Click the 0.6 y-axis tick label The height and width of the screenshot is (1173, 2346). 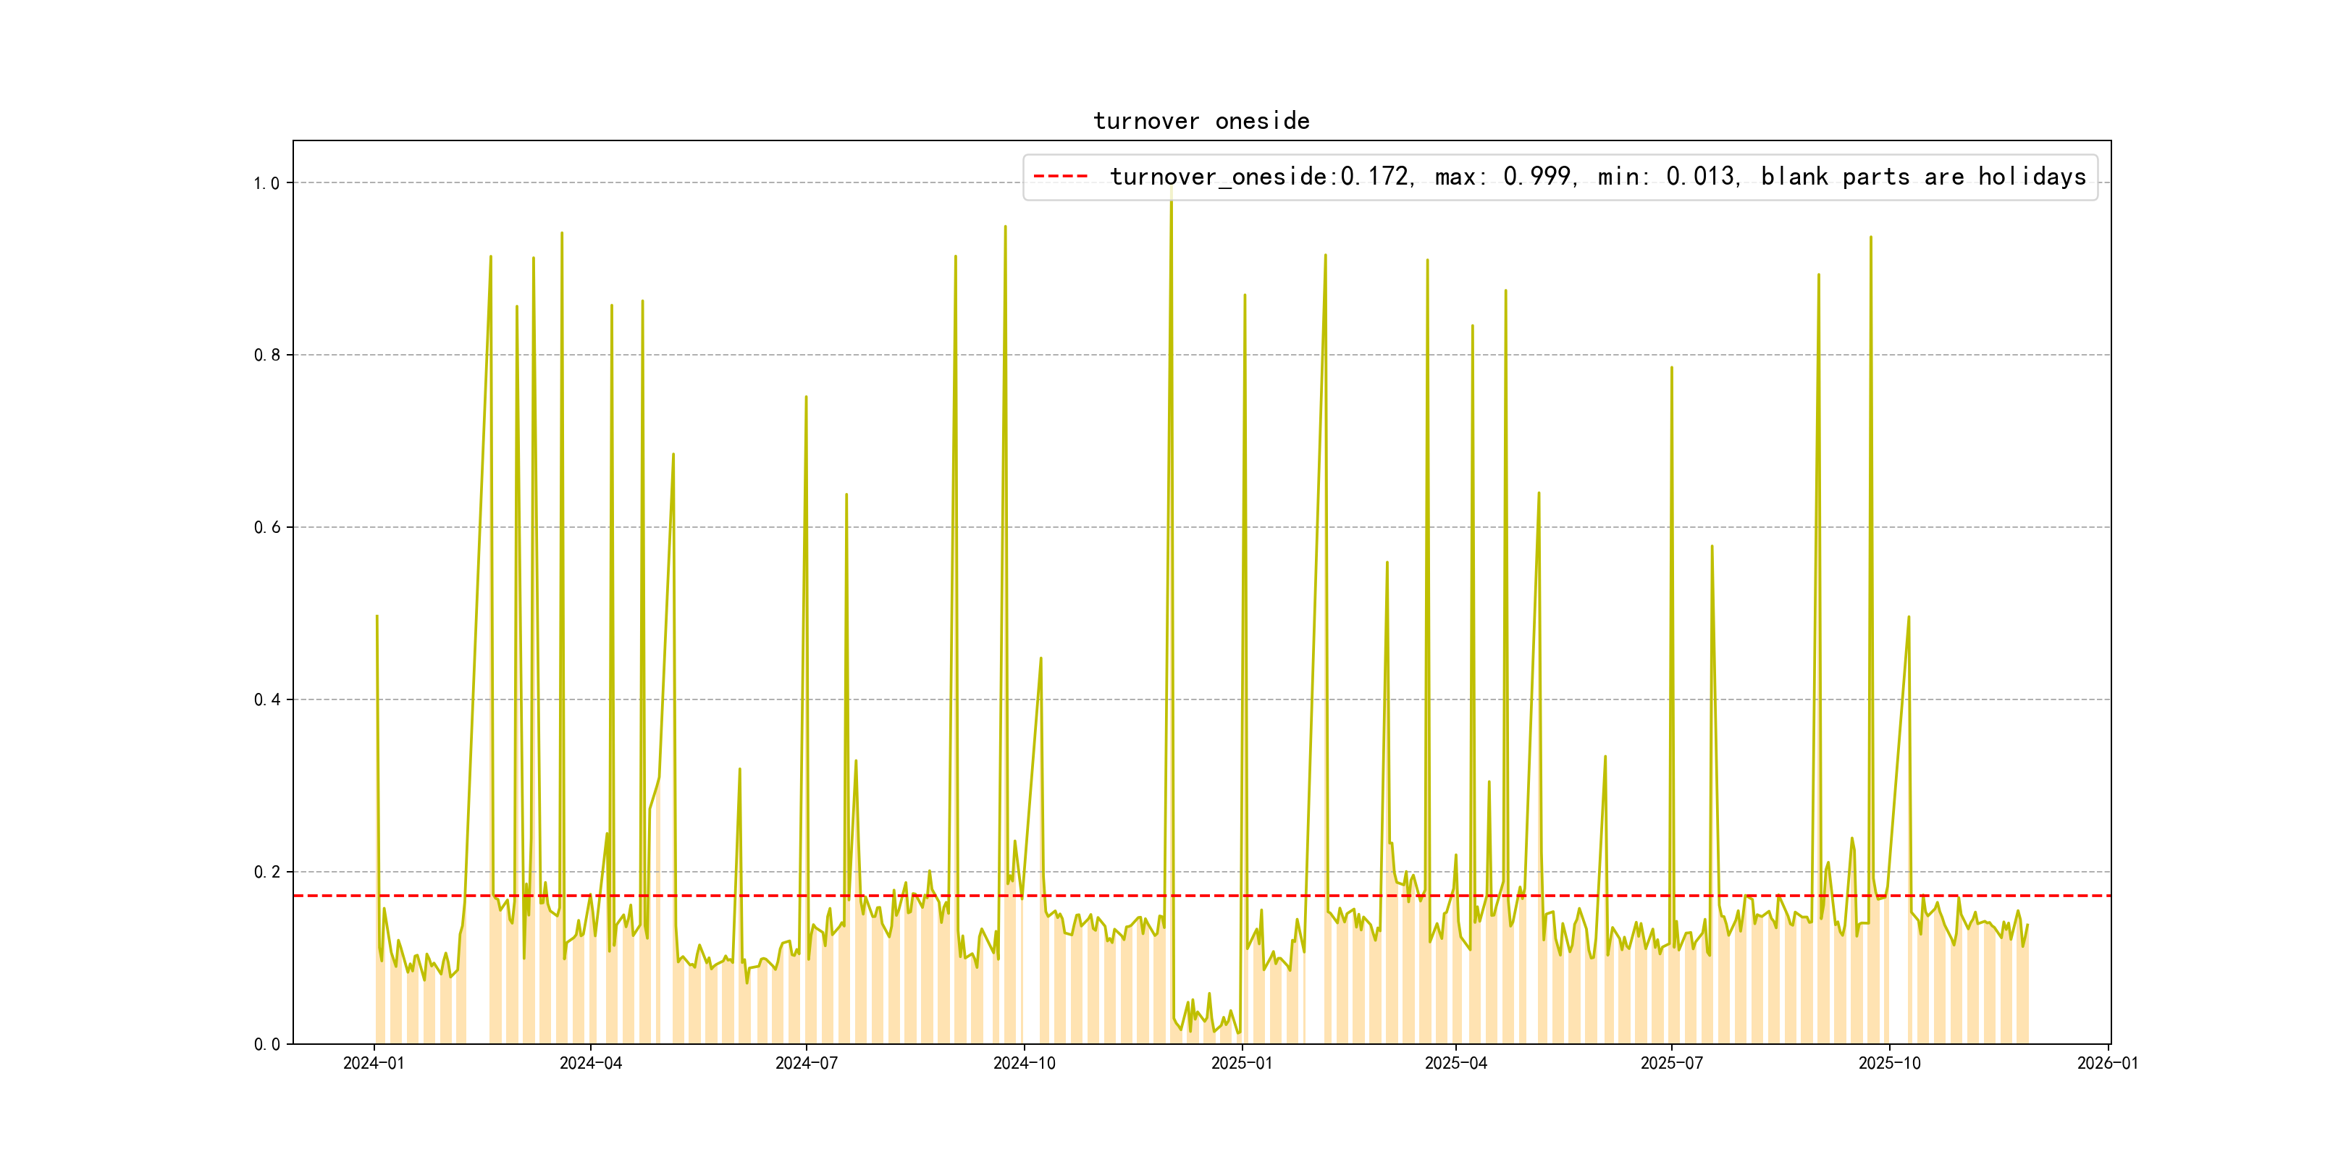pos(266,527)
